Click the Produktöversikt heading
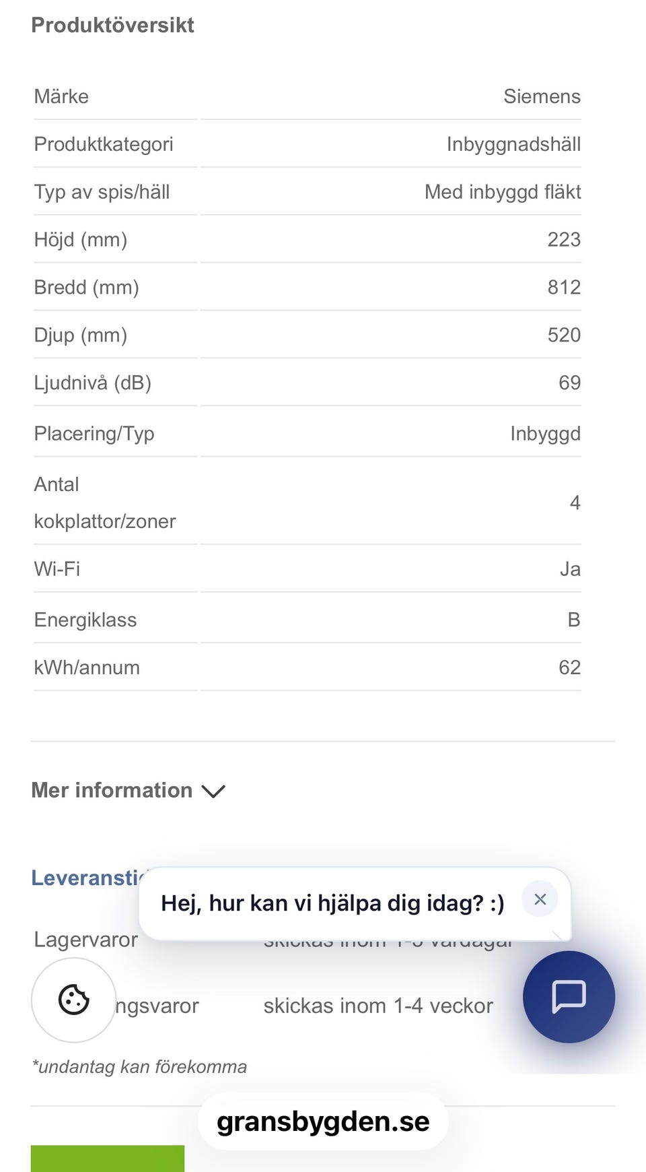The image size is (646, 1172). pyautogui.click(x=112, y=25)
